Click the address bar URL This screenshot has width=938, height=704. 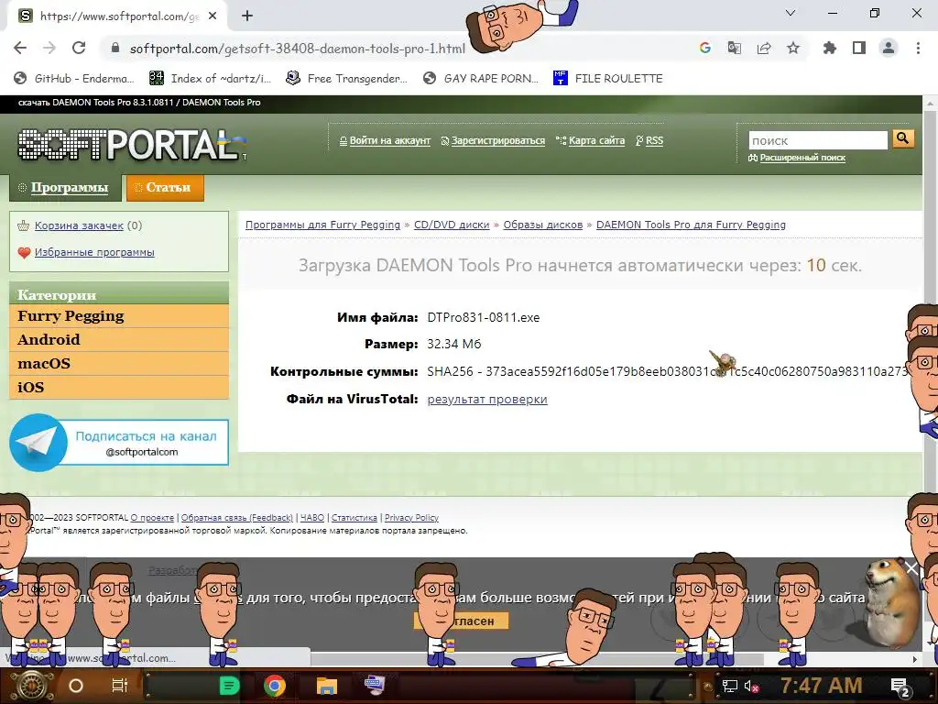point(298,49)
